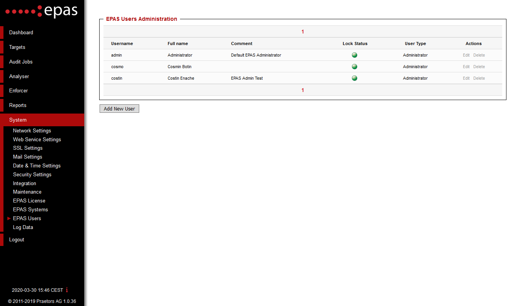
Task: Click page number 1 above the user table
Action: (302, 32)
